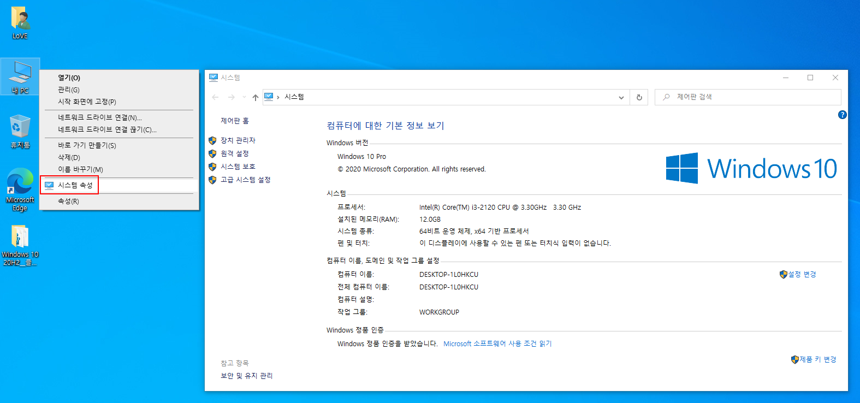Open the Windows 10 20H2 folder icon
The height and width of the screenshot is (403, 860).
[20, 245]
